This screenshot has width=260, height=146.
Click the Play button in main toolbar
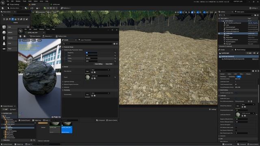tap(45, 8)
